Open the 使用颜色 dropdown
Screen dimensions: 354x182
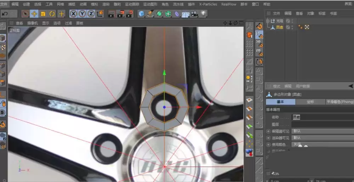(x=323, y=145)
